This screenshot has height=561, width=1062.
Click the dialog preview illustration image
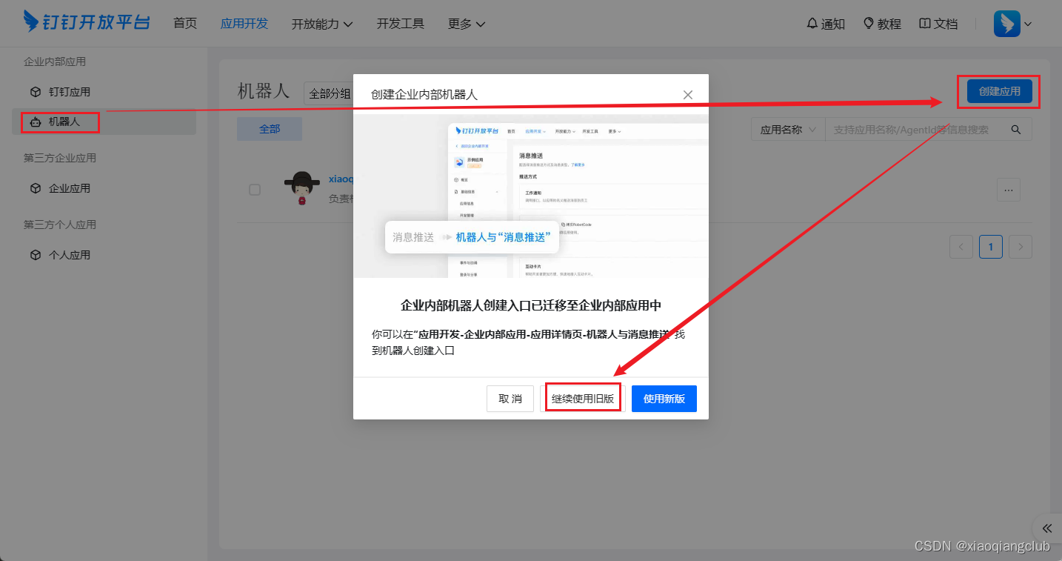531,196
